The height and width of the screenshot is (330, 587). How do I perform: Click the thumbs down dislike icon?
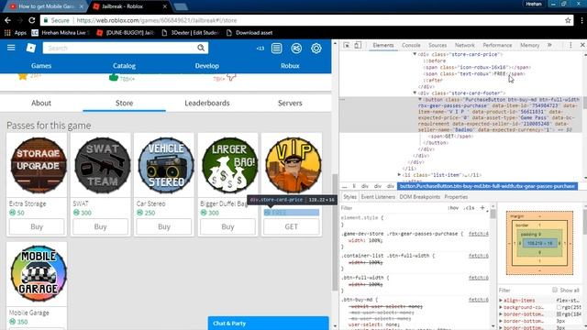231,77
